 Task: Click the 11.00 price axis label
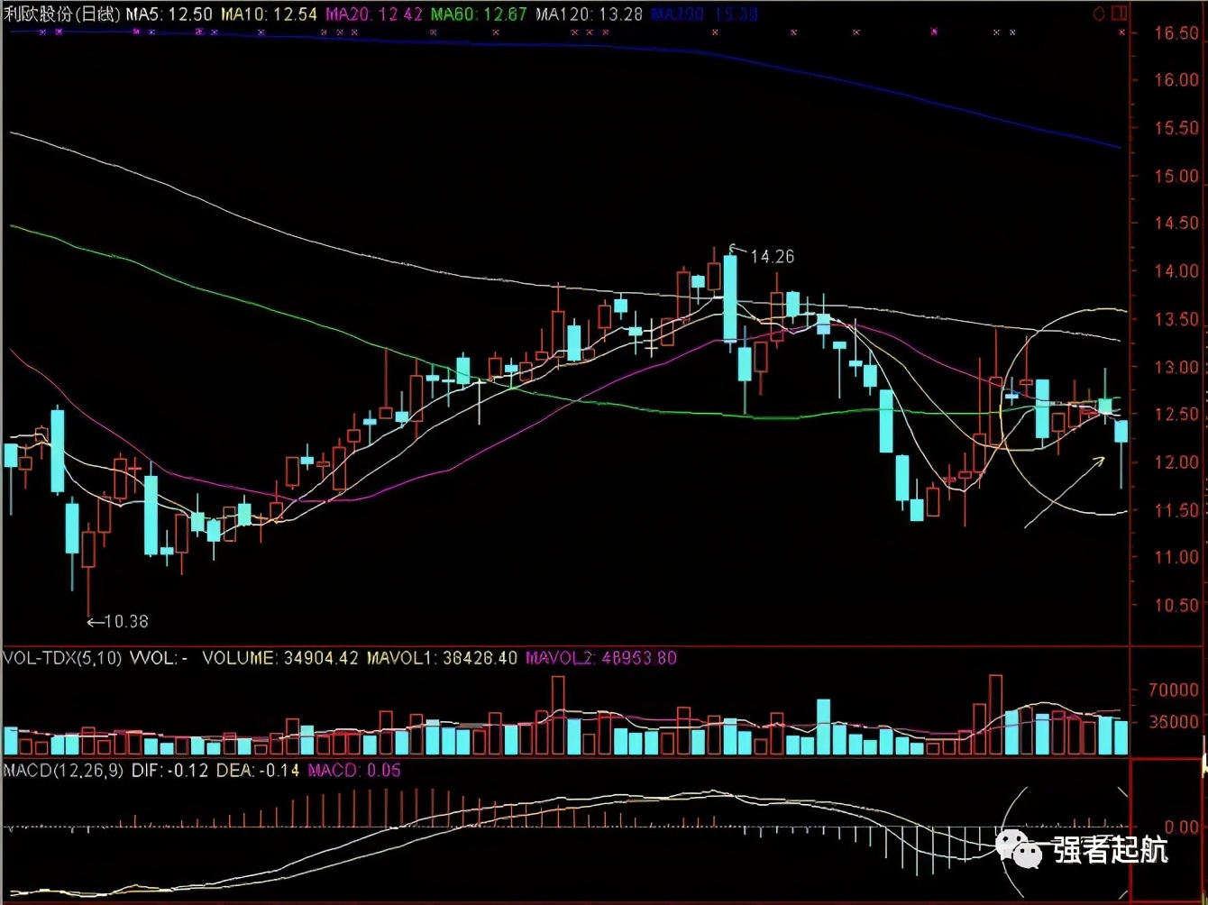tap(1176, 557)
